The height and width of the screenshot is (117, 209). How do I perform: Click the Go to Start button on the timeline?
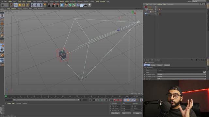[90, 100]
